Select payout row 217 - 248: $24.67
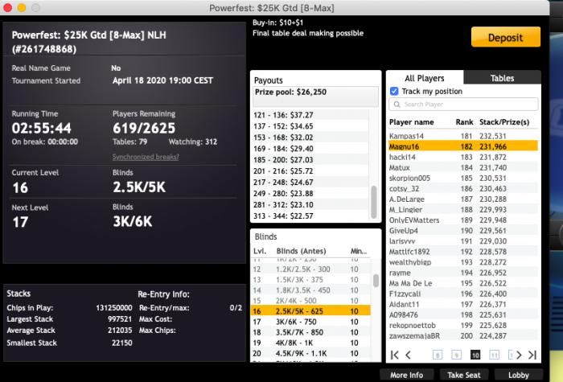The width and height of the screenshot is (563, 382). pos(310,182)
